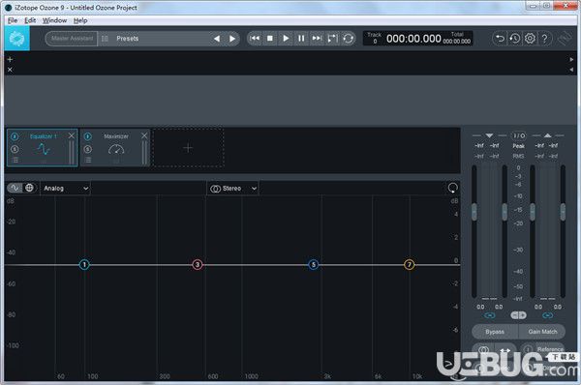This screenshot has height=385, width=581.
Task: Open Equalizer 1 module preset list icon
Action: (15, 161)
